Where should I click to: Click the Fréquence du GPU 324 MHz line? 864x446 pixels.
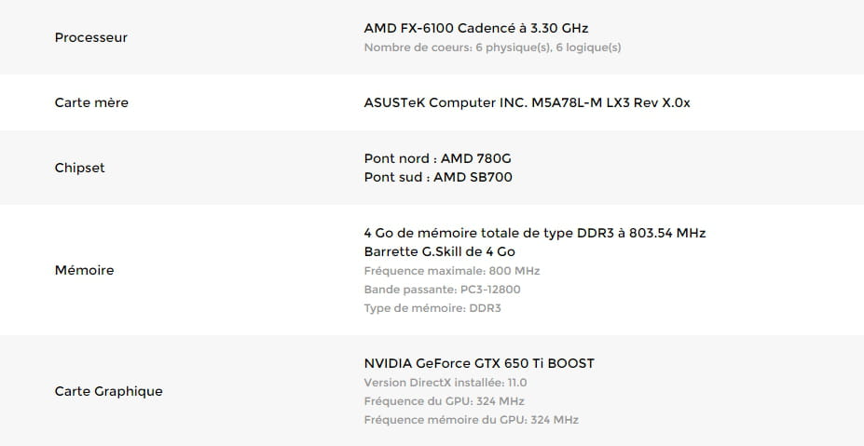tap(444, 401)
